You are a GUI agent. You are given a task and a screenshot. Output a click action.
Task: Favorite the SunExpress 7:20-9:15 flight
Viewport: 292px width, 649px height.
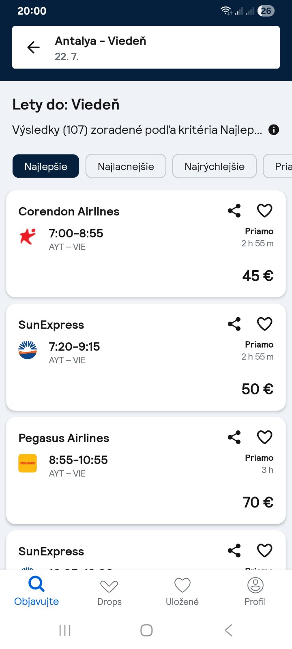[264, 324]
